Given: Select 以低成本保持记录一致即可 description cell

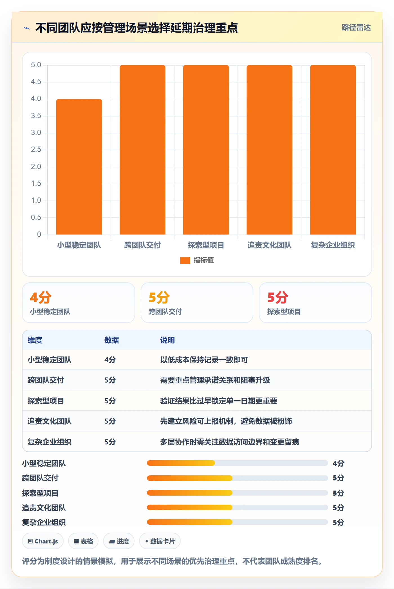Looking at the screenshot, I should click(x=204, y=360).
